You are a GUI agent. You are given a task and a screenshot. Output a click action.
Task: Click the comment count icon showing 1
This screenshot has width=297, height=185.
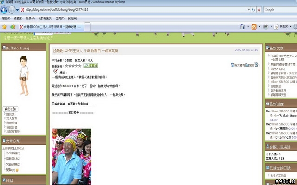tap(257, 65)
